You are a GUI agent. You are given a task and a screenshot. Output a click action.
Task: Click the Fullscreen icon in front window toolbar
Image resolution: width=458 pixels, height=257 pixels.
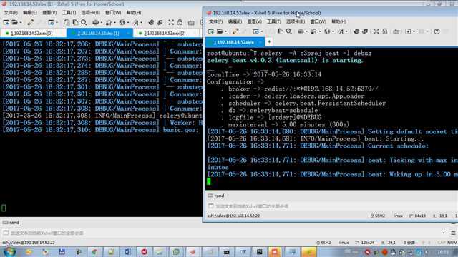tap(376, 31)
